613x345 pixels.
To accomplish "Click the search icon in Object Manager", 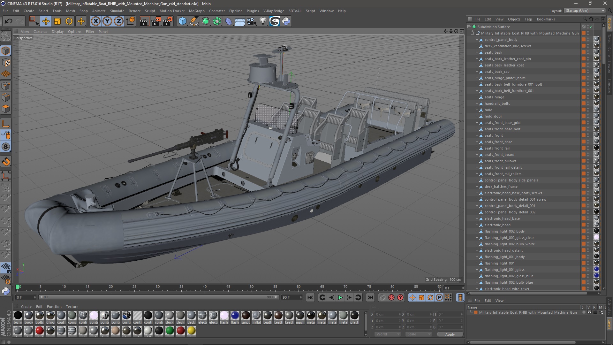I will coord(585,19).
